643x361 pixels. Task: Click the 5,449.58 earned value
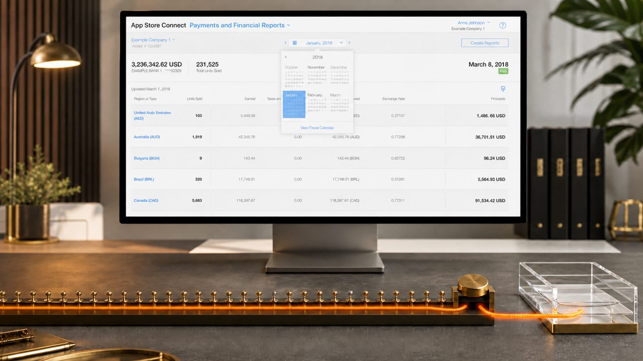(x=247, y=116)
